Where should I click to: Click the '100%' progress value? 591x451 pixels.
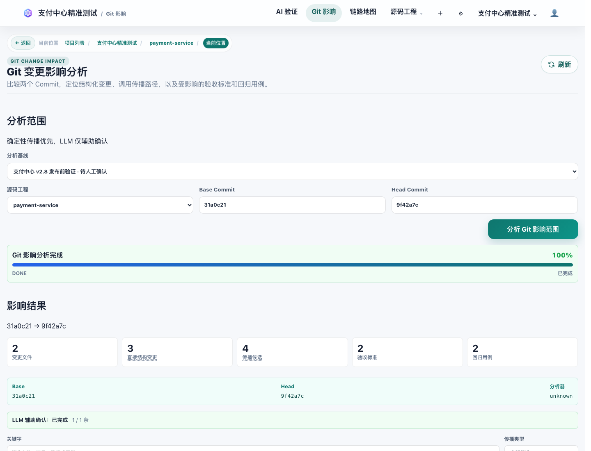[x=562, y=255]
